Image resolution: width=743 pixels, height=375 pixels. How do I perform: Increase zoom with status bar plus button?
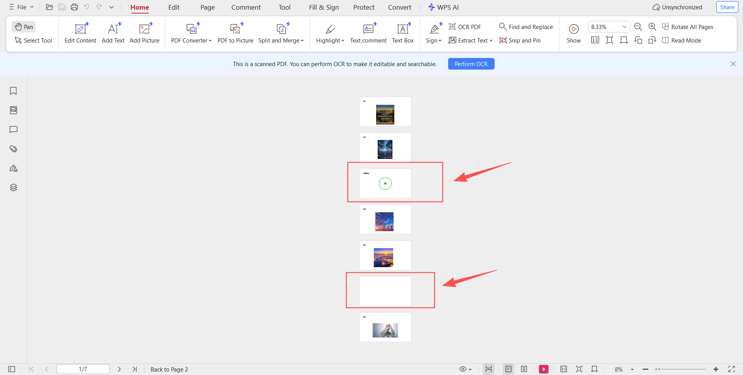tap(716, 369)
